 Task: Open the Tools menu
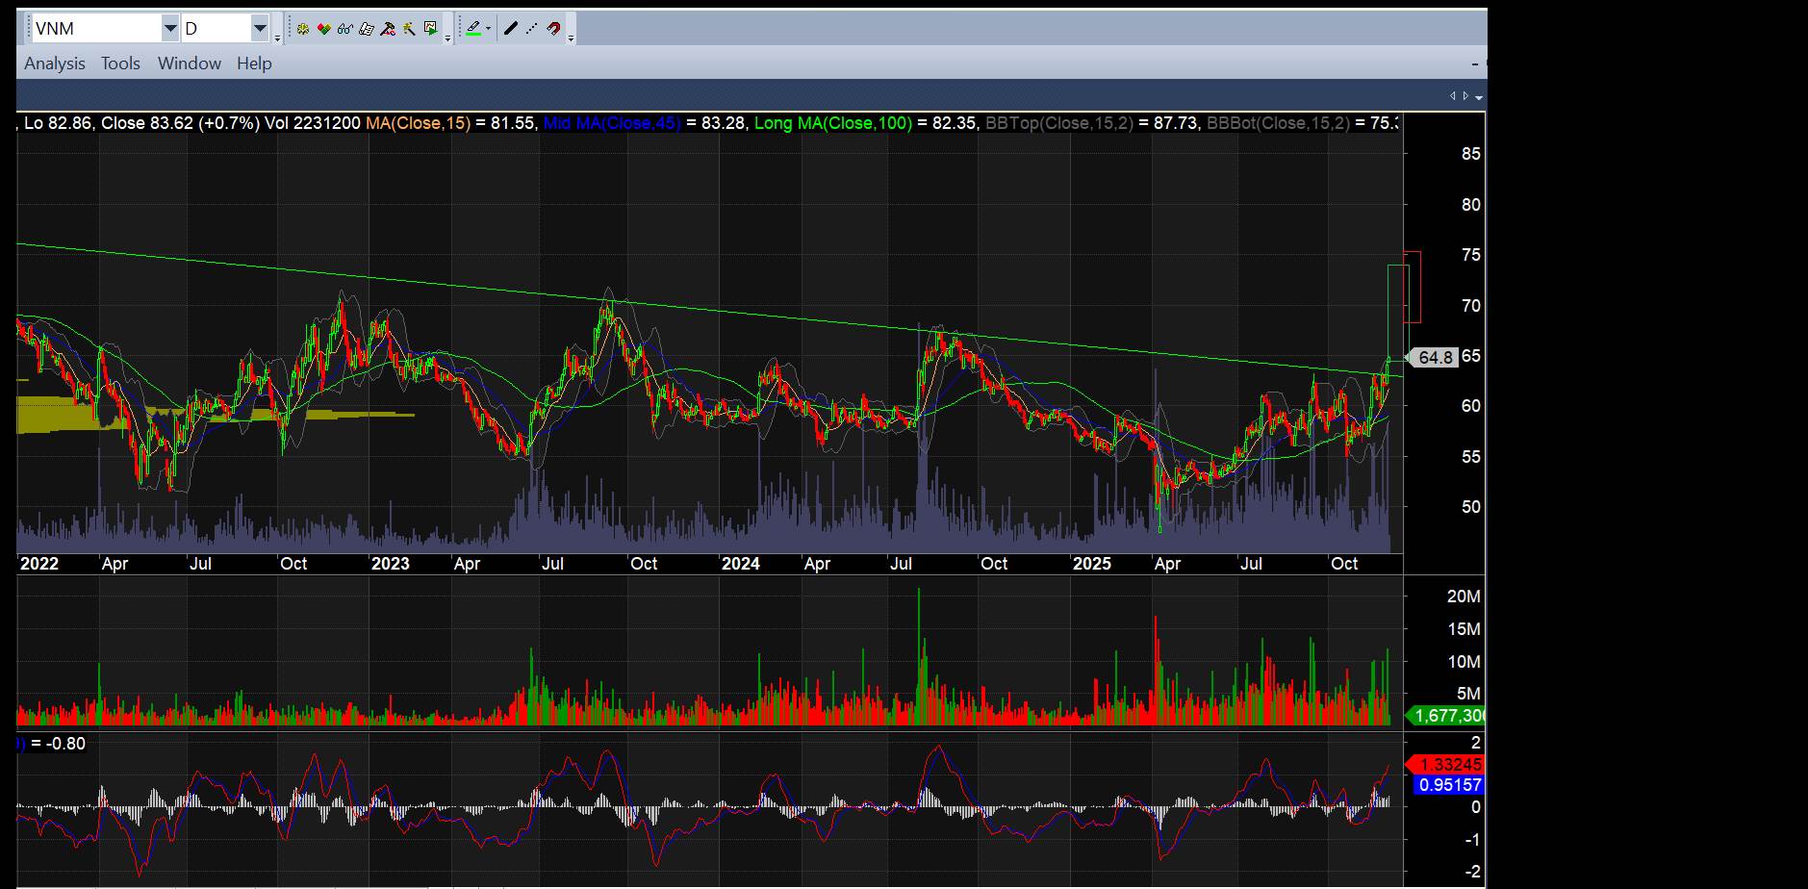pos(120,63)
